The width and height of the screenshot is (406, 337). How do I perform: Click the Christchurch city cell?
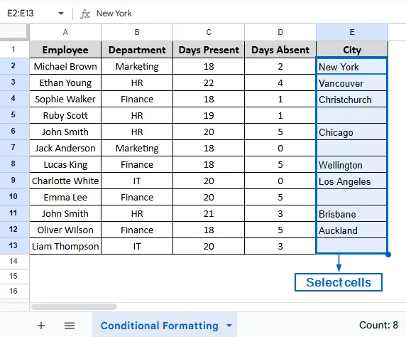(351, 99)
